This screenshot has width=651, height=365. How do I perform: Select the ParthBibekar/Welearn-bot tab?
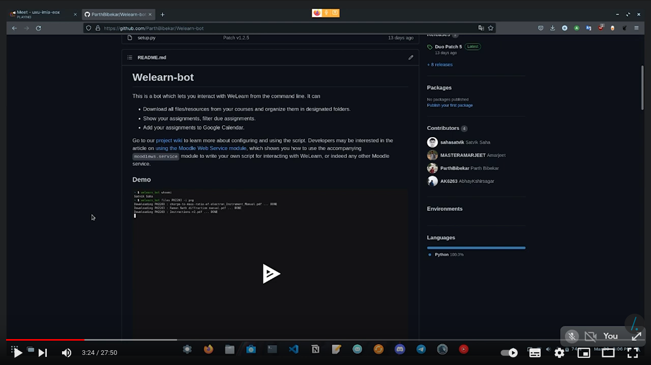116,14
